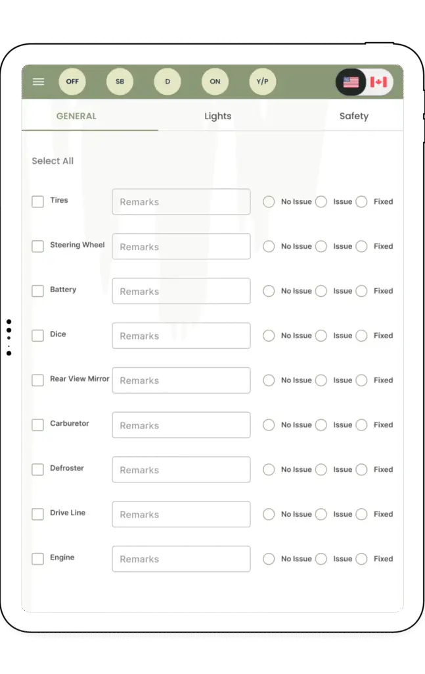425x674 pixels.
Task: Open the GENERAL tab
Action: tap(76, 117)
